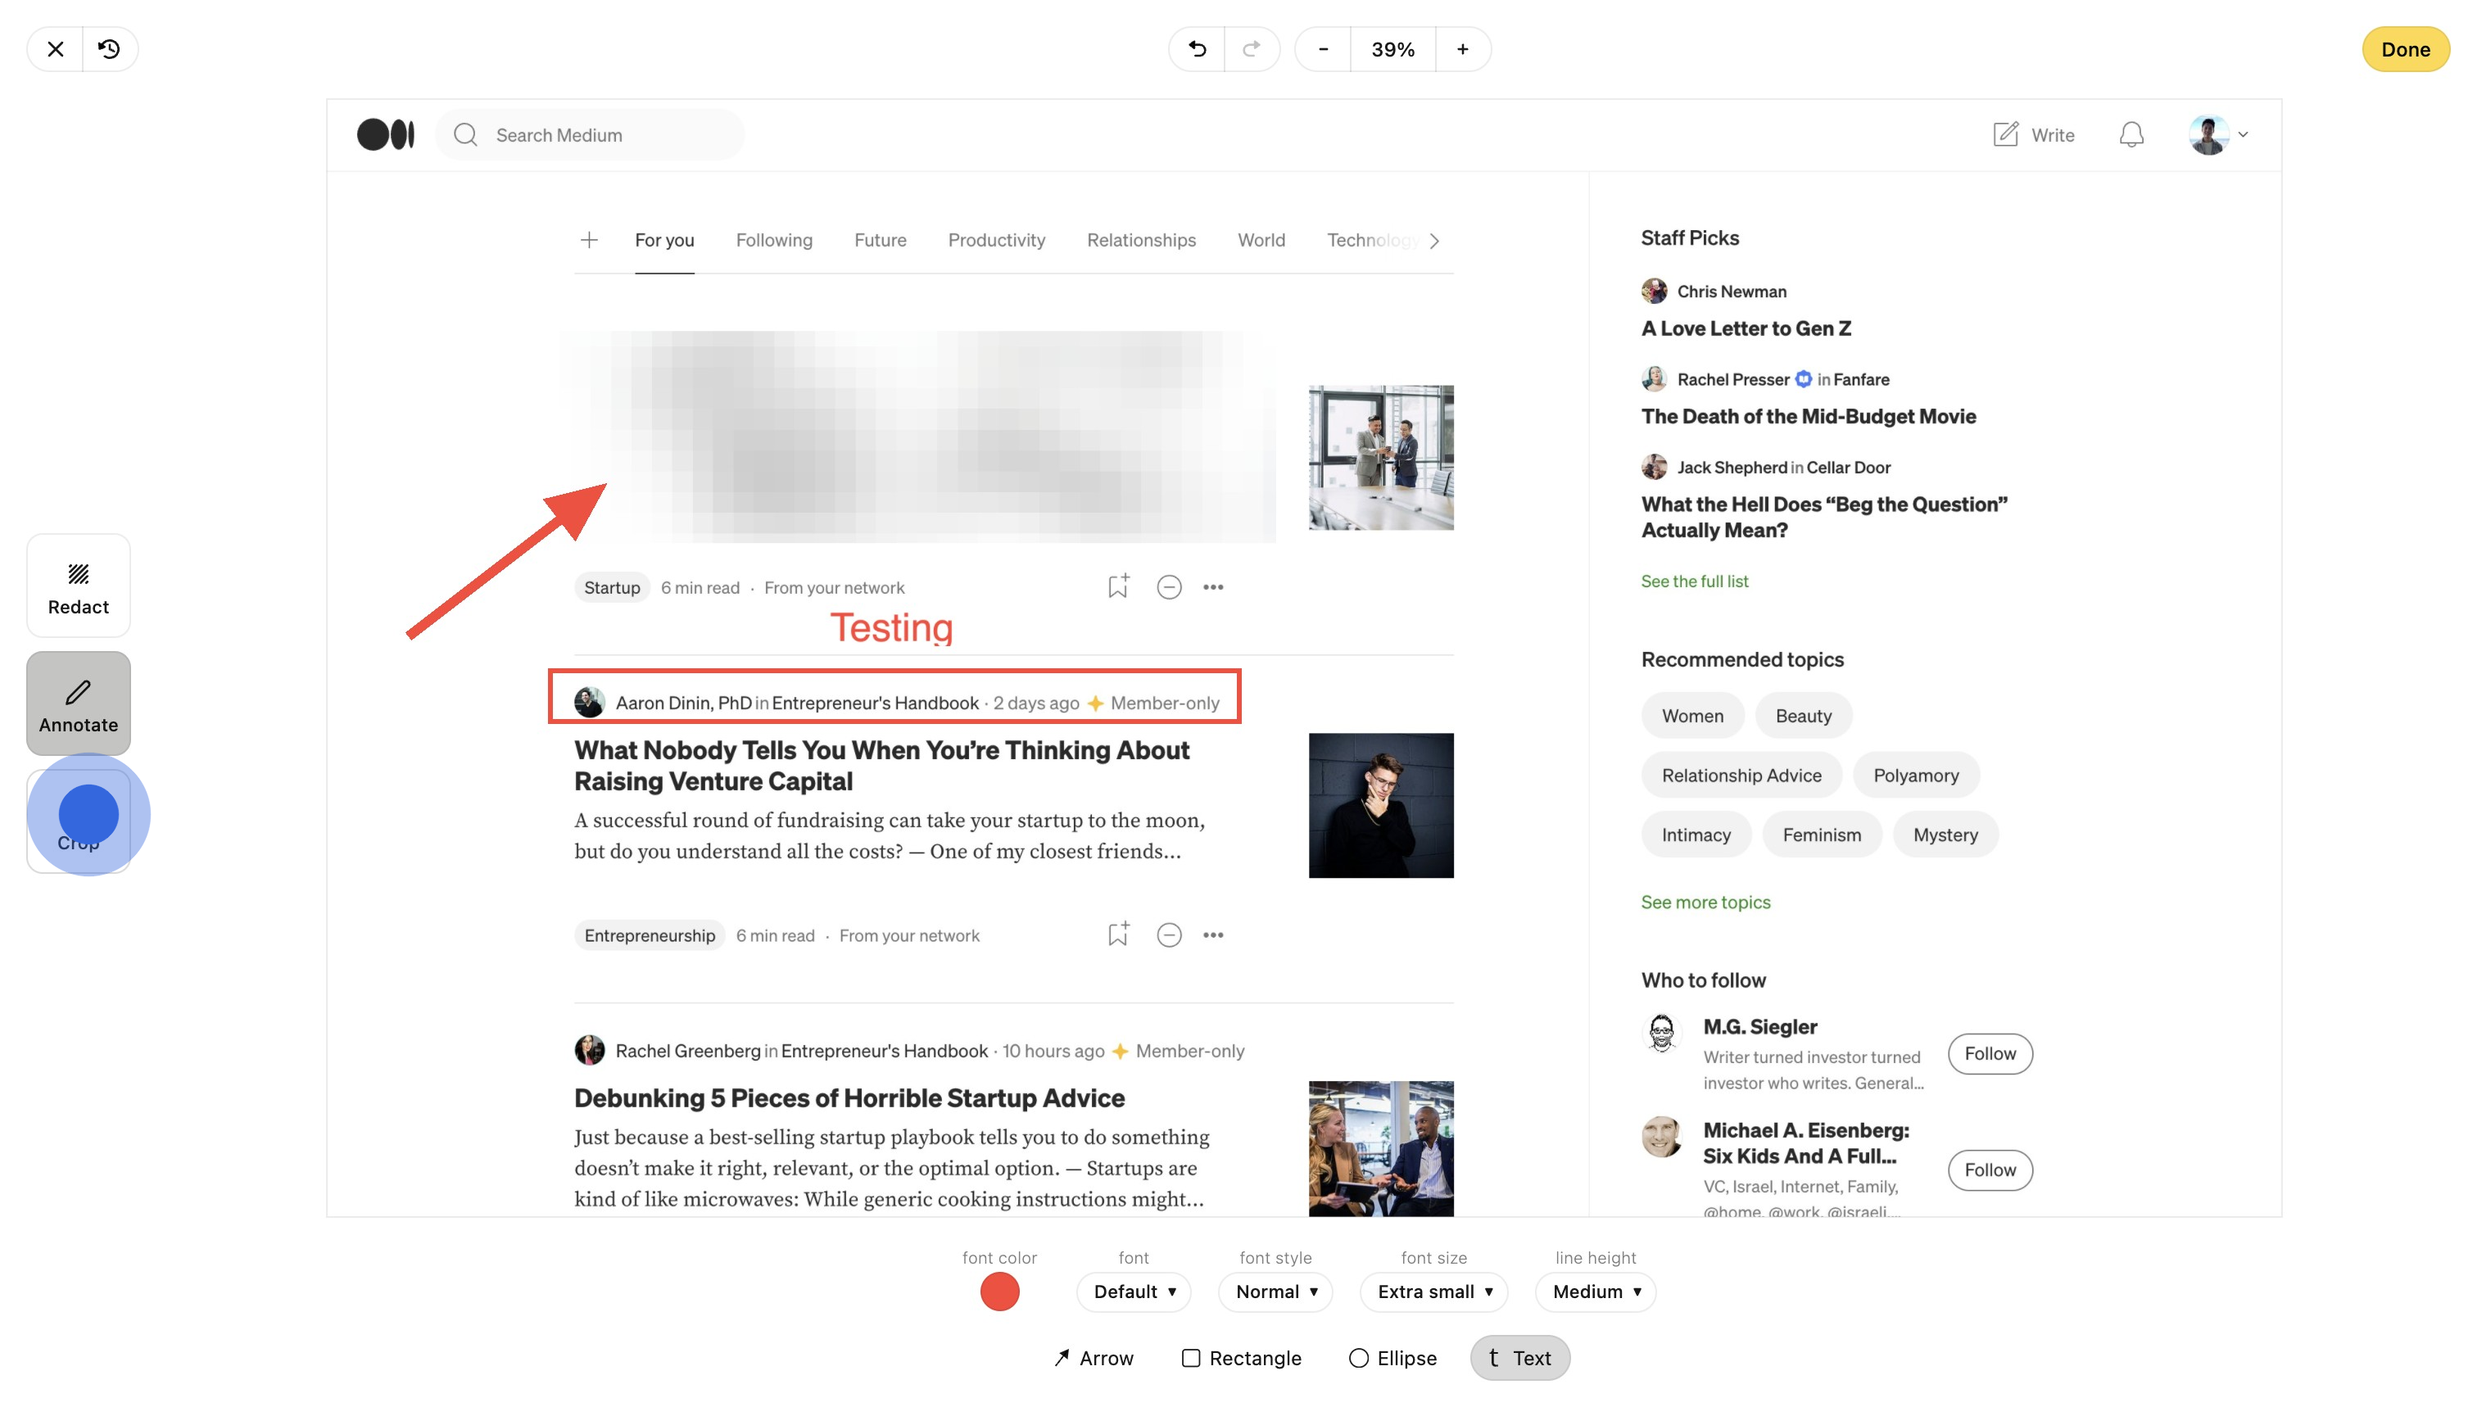Open the font dropdown showing Default
2477x1407 pixels.
[1134, 1292]
